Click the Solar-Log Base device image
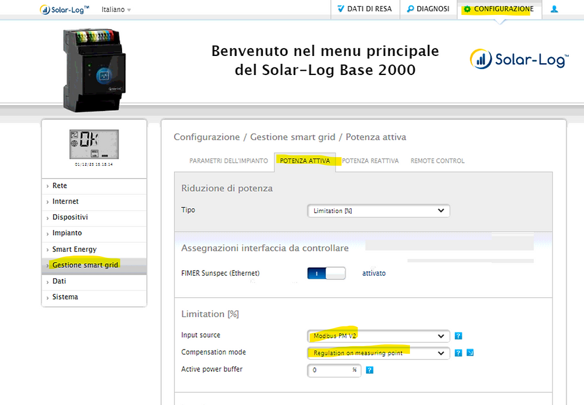584x405 pixels. point(94,70)
